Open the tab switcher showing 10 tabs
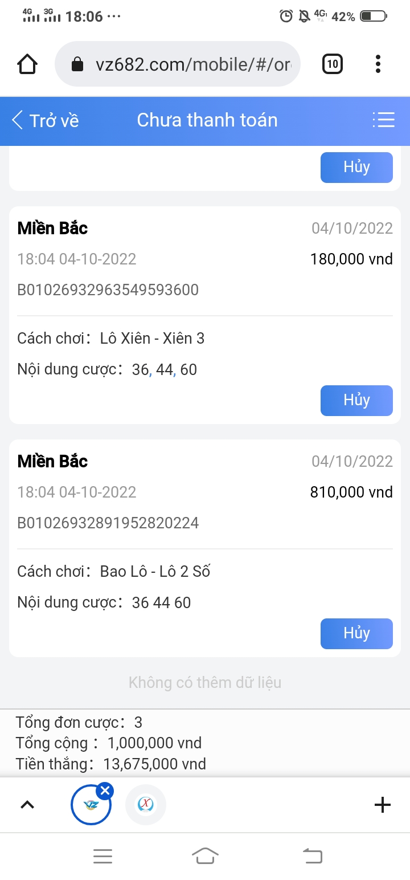The image size is (410, 880). click(x=333, y=64)
